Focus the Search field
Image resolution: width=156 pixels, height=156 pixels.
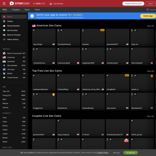(153, 10)
